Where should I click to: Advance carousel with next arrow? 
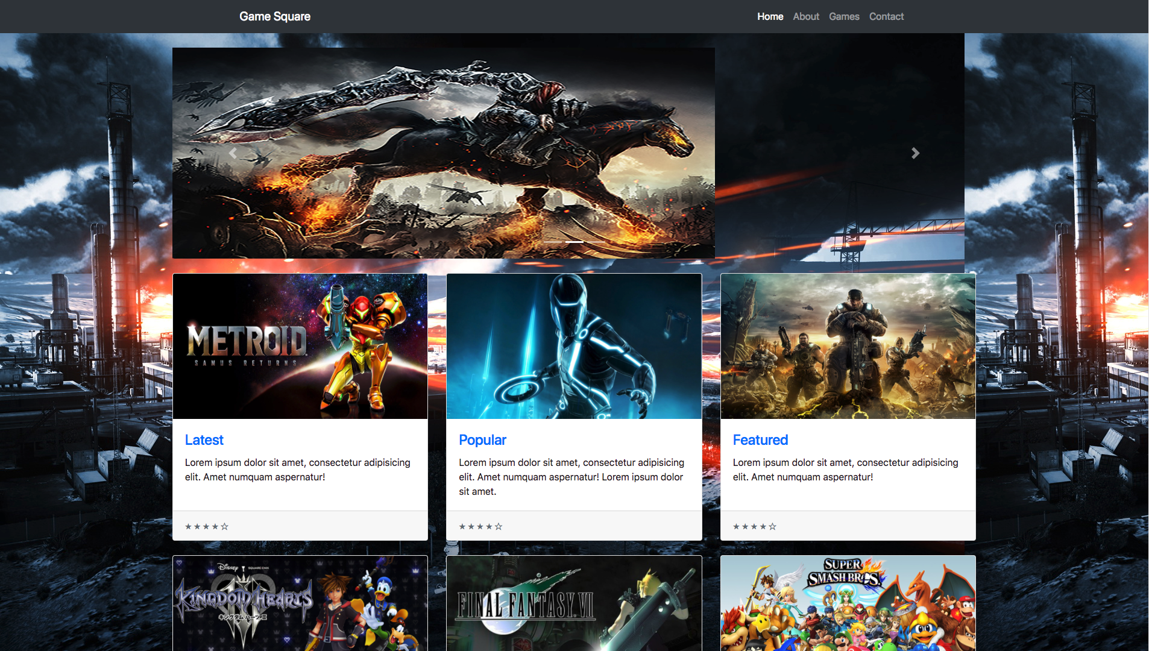coord(915,153)
